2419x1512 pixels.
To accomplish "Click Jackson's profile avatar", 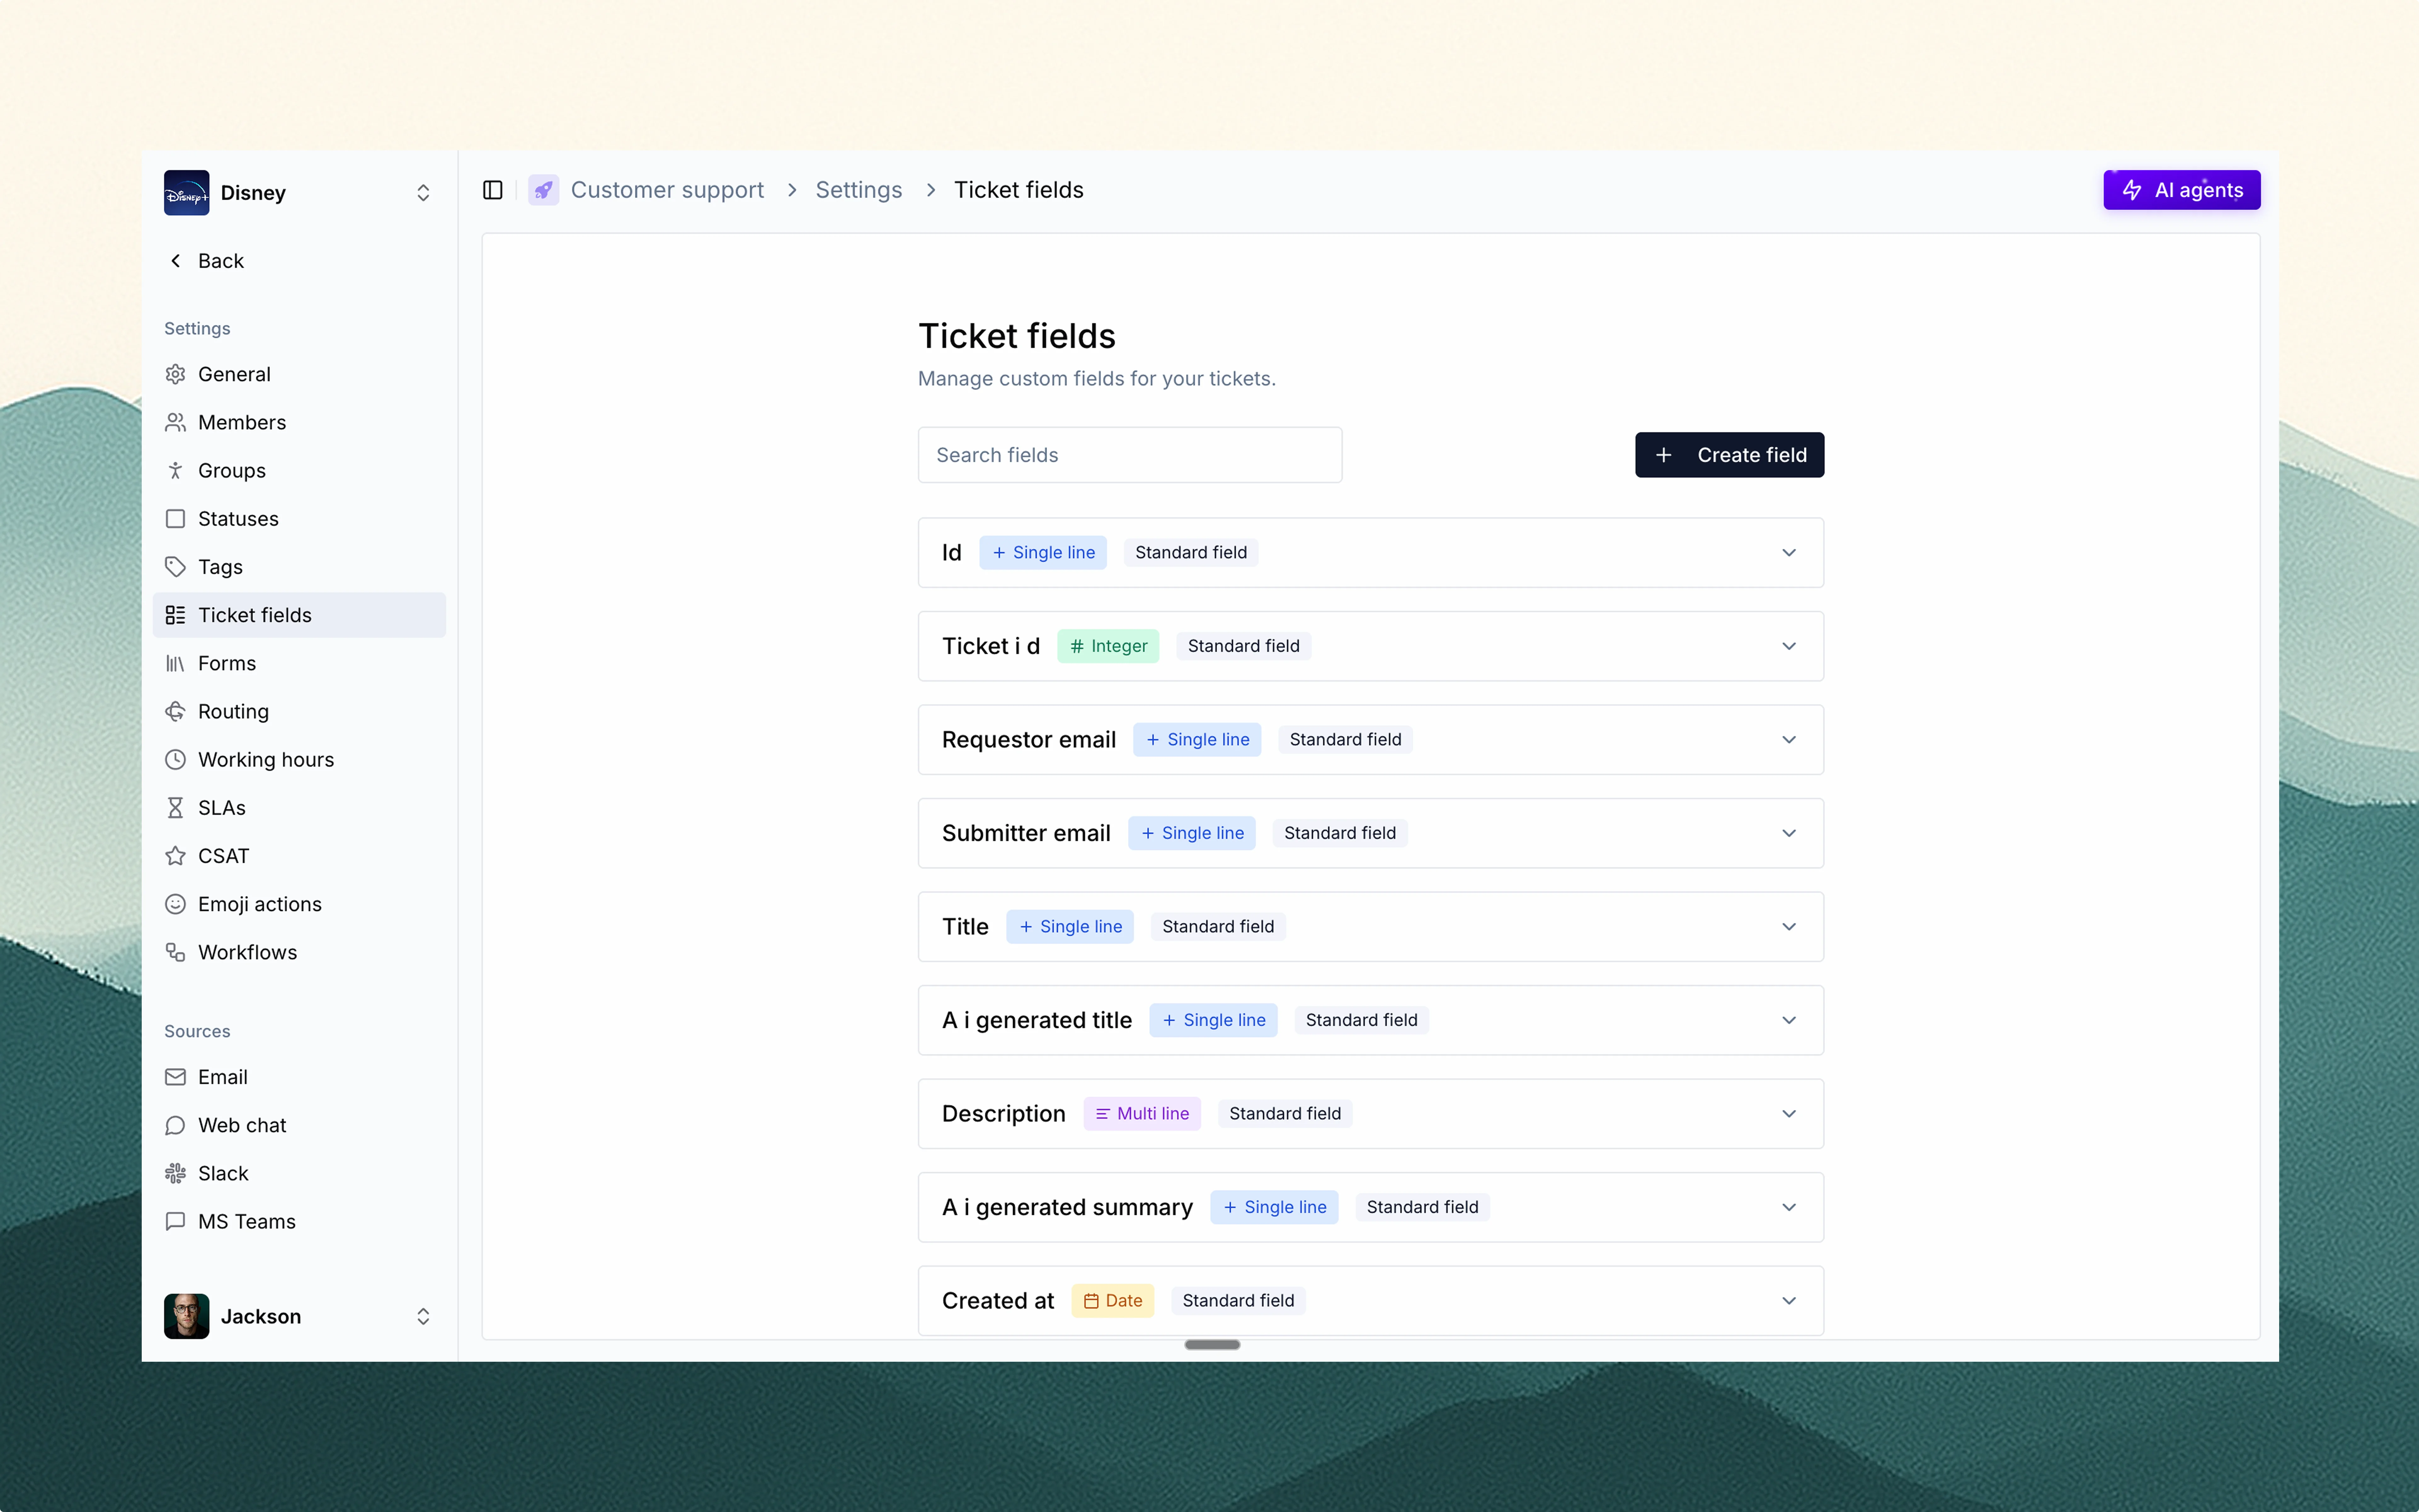I will [187, 1316].
